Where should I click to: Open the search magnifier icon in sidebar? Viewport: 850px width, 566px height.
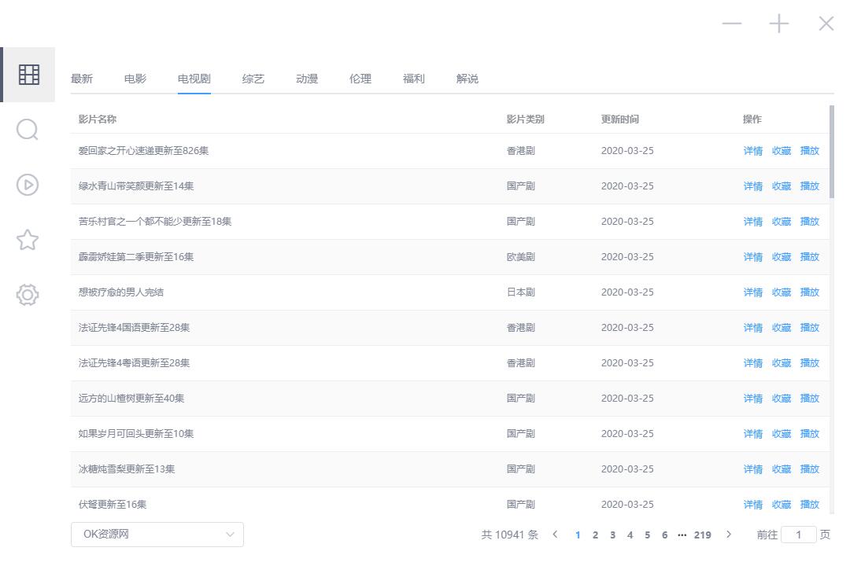click(x=28, y=130)
